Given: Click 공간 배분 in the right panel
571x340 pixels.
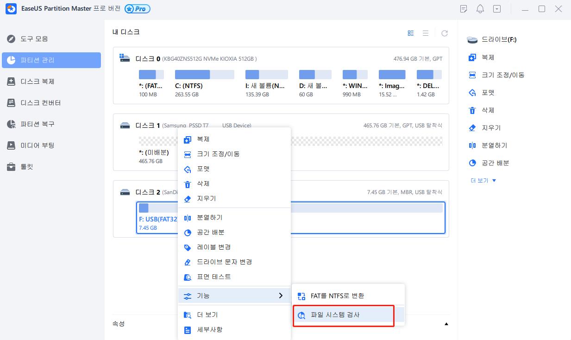Looking at the screenshot, I should pyautogui.click(x=489, y=163).
